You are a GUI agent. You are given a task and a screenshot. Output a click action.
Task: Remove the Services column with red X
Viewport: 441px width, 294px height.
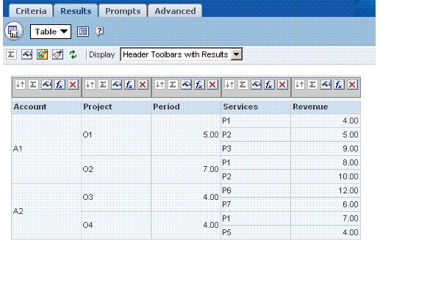[282, 85]
